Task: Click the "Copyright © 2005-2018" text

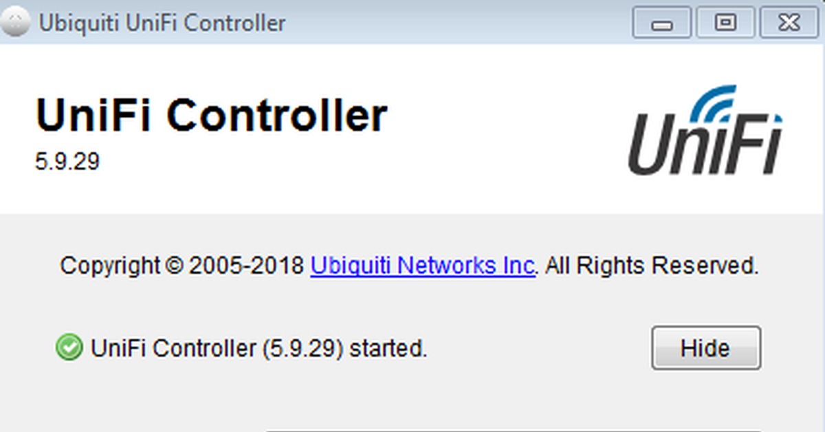Action: tap(182, 266)
